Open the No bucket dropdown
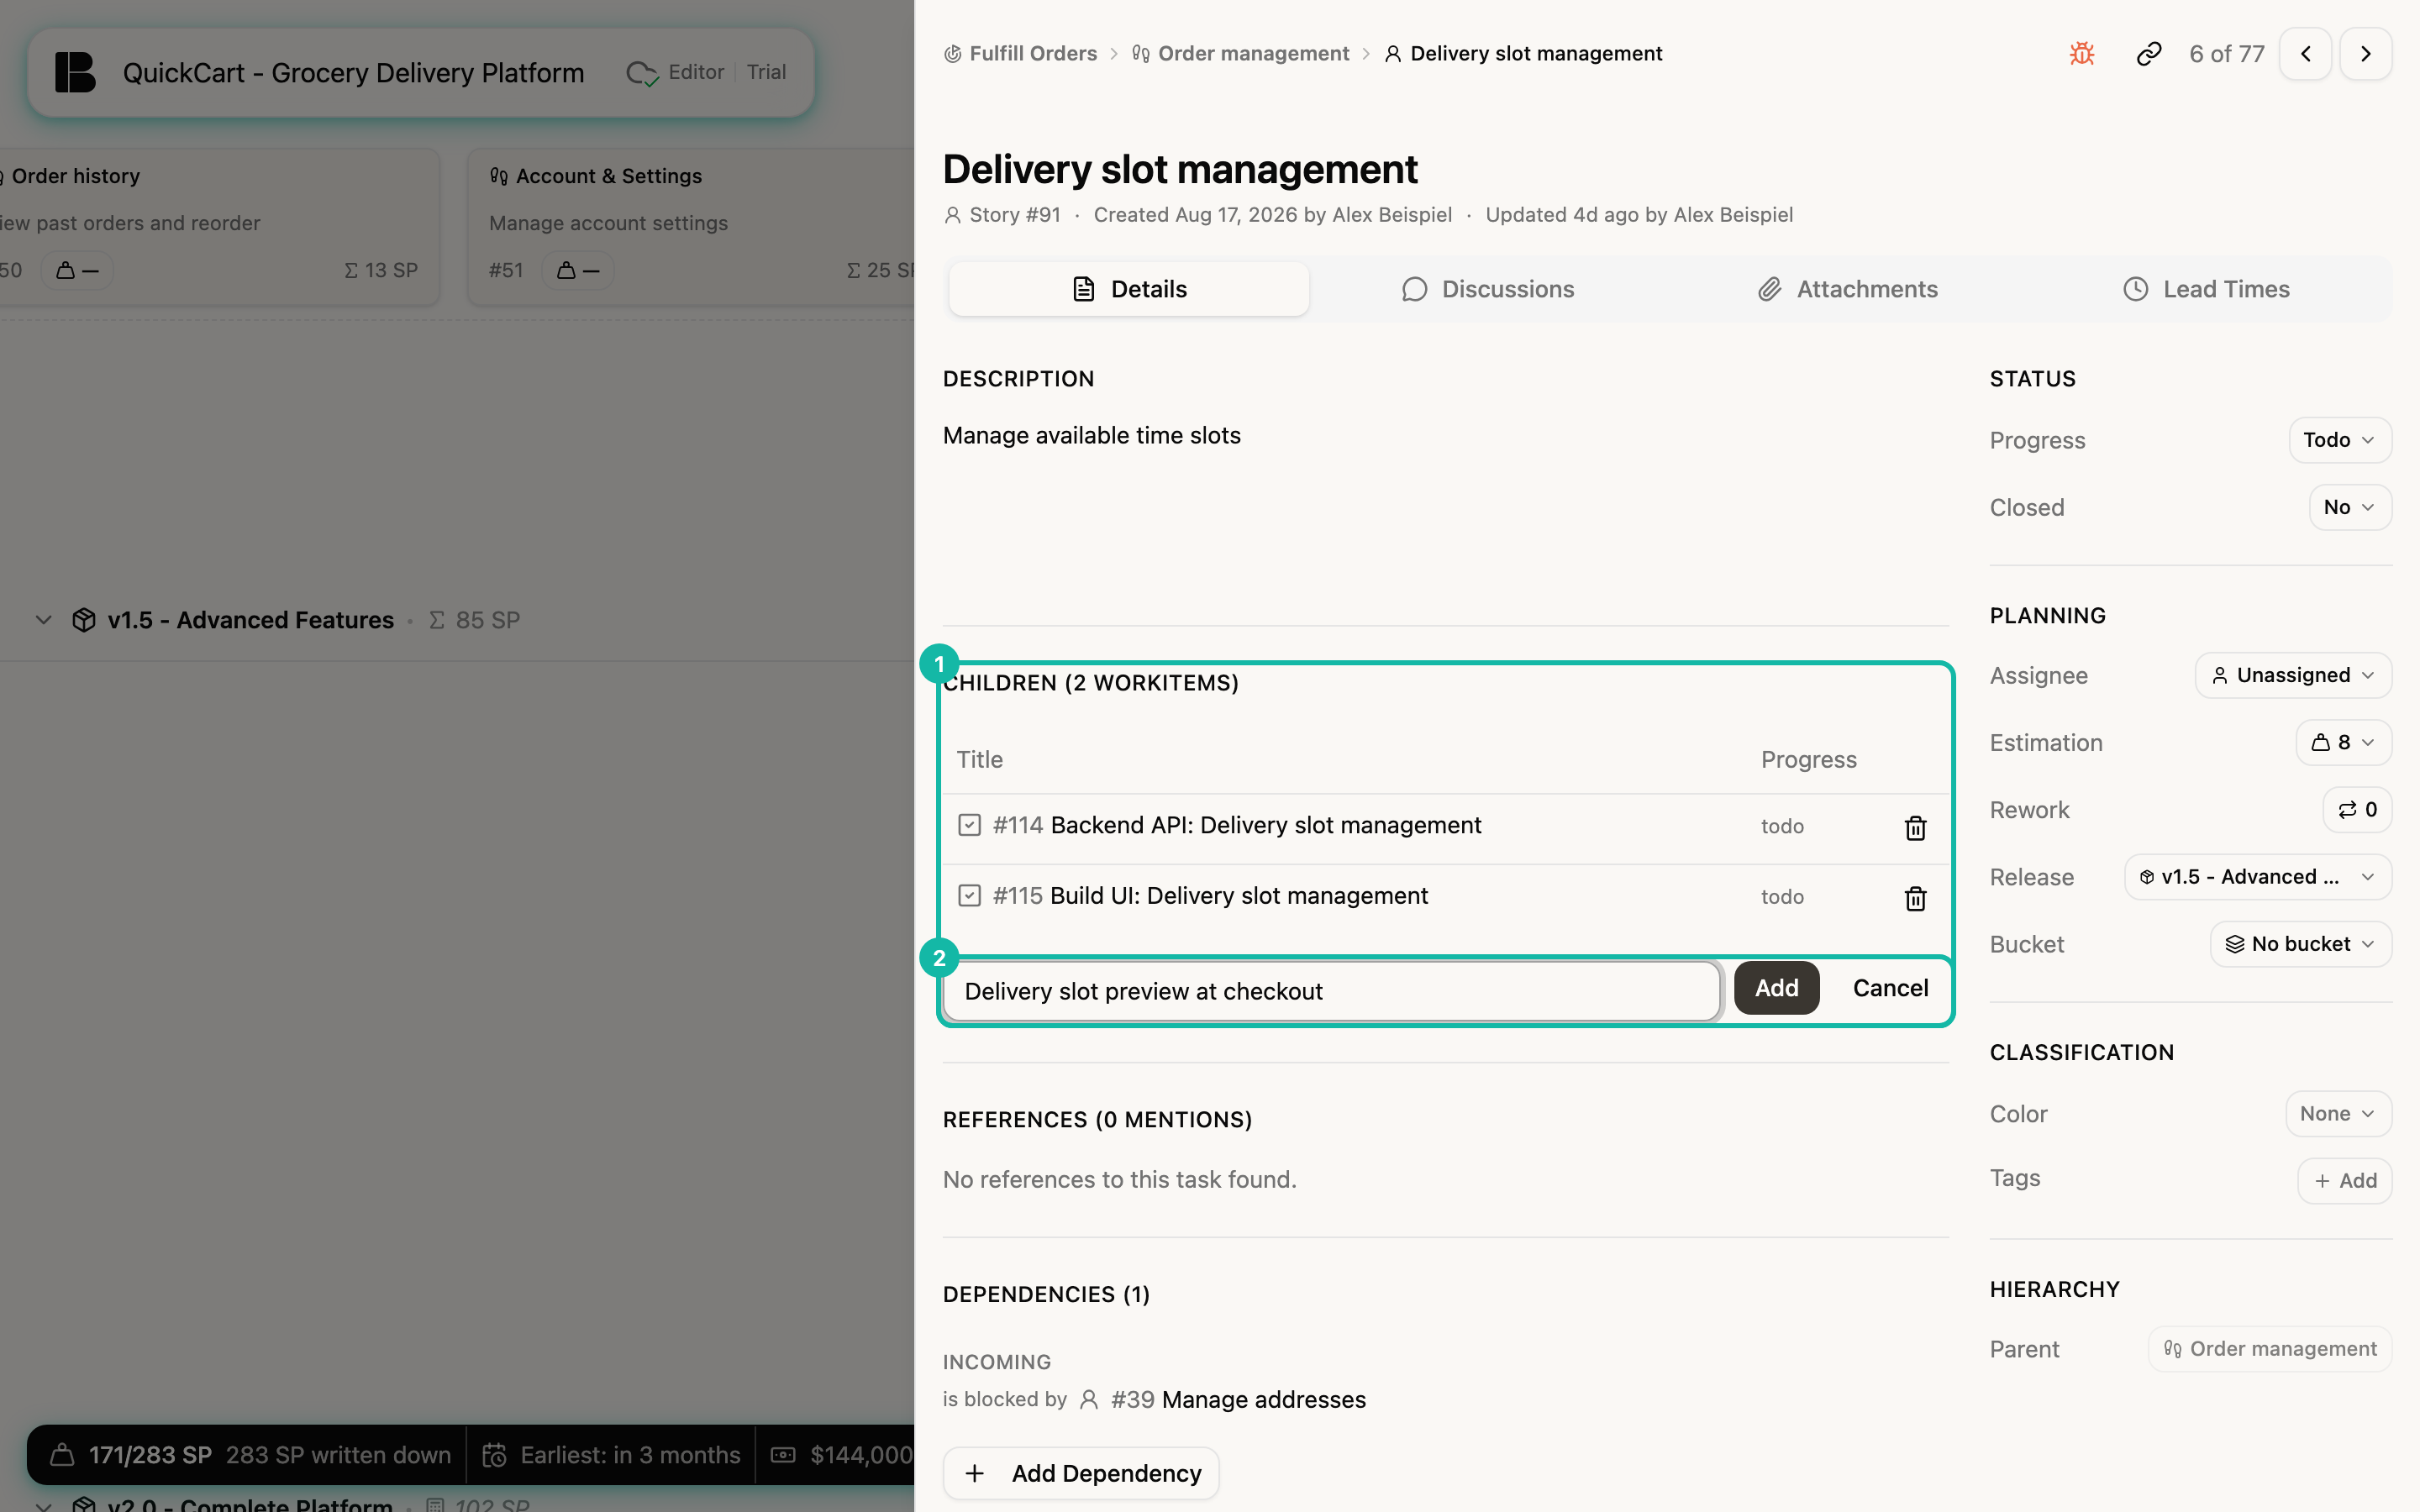This screenshot has height=1512, width=2420. 2300,944
